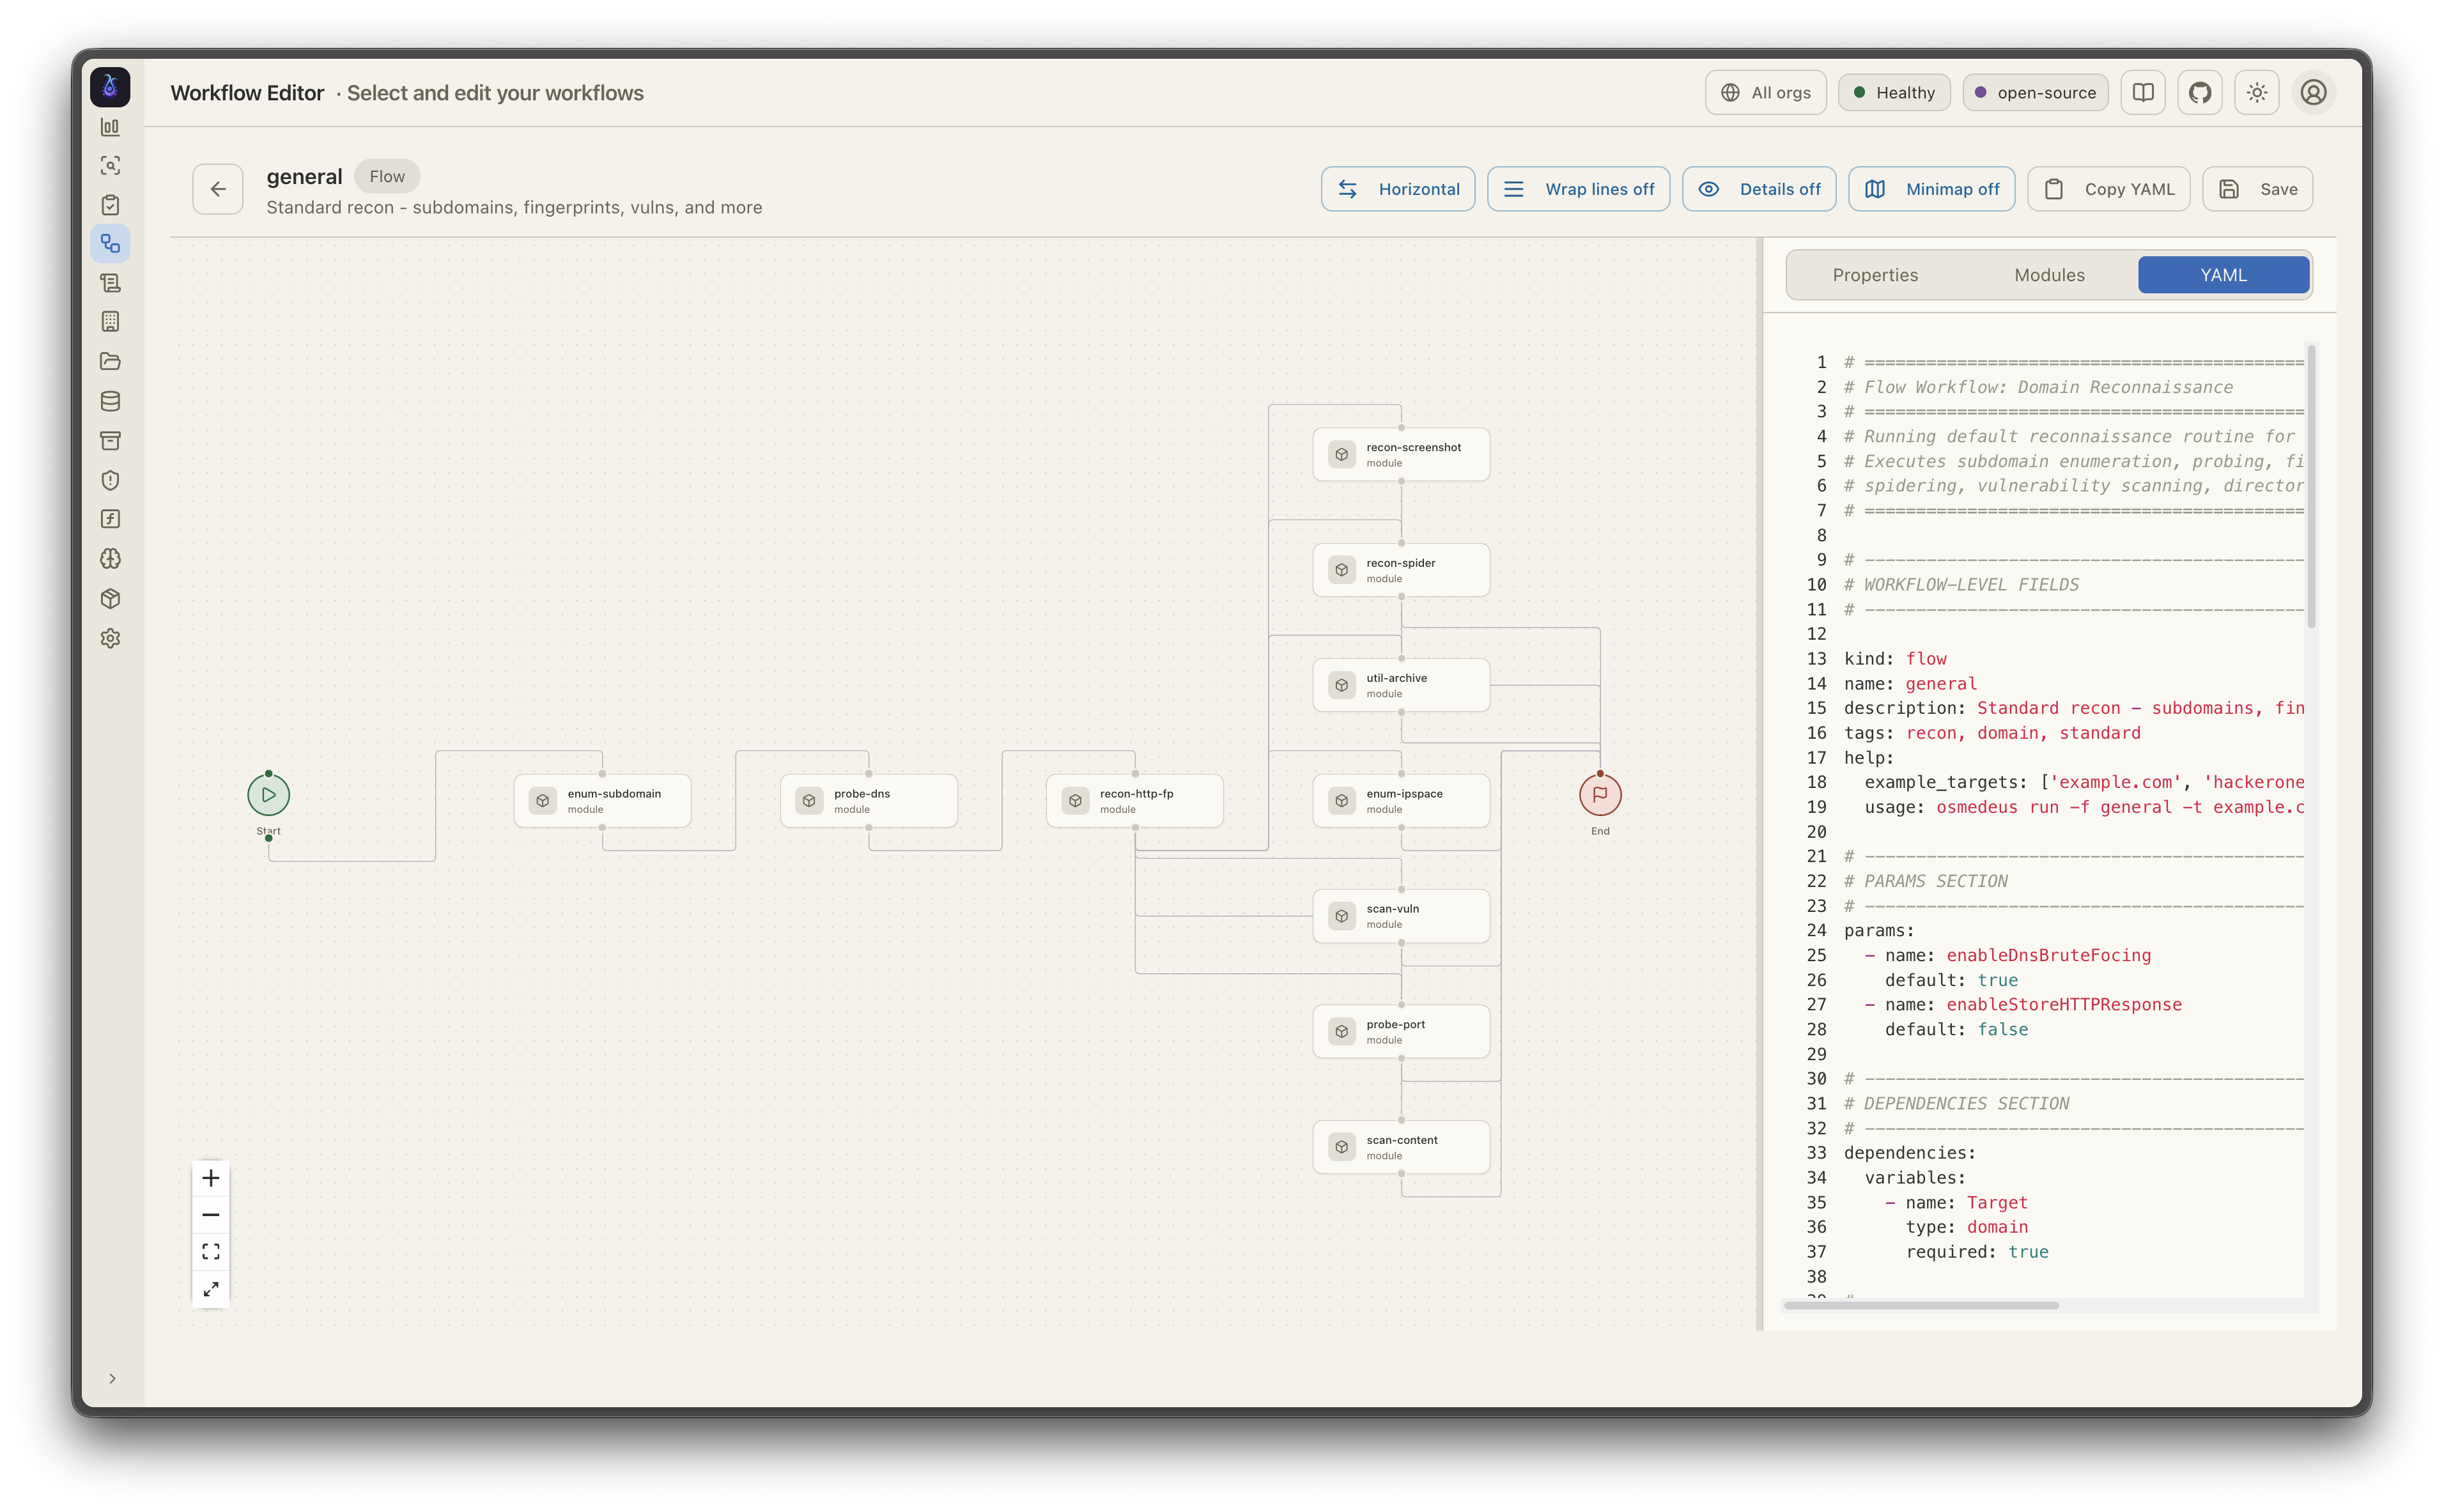Click YAML line 'kind: flow'
The height and width of the screenshot is (1512, 2444).
(1895, 659)
